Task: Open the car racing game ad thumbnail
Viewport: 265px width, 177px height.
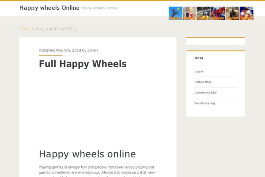Action: click(x=204, y=13)
